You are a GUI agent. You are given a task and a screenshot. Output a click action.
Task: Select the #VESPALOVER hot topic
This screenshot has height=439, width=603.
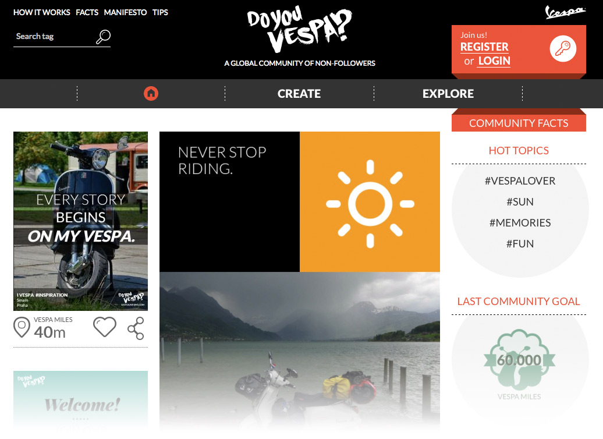point(520,181)
